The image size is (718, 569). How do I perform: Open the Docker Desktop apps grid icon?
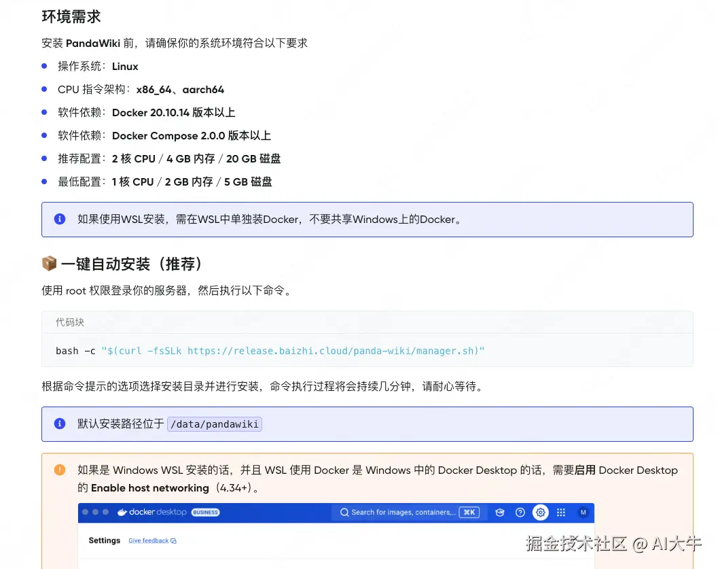pyautogui.click(x=561, y=512)
